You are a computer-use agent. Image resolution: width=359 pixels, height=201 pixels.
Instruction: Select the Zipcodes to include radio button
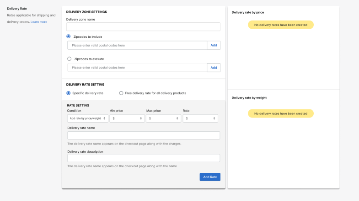(x=69, y=36)
